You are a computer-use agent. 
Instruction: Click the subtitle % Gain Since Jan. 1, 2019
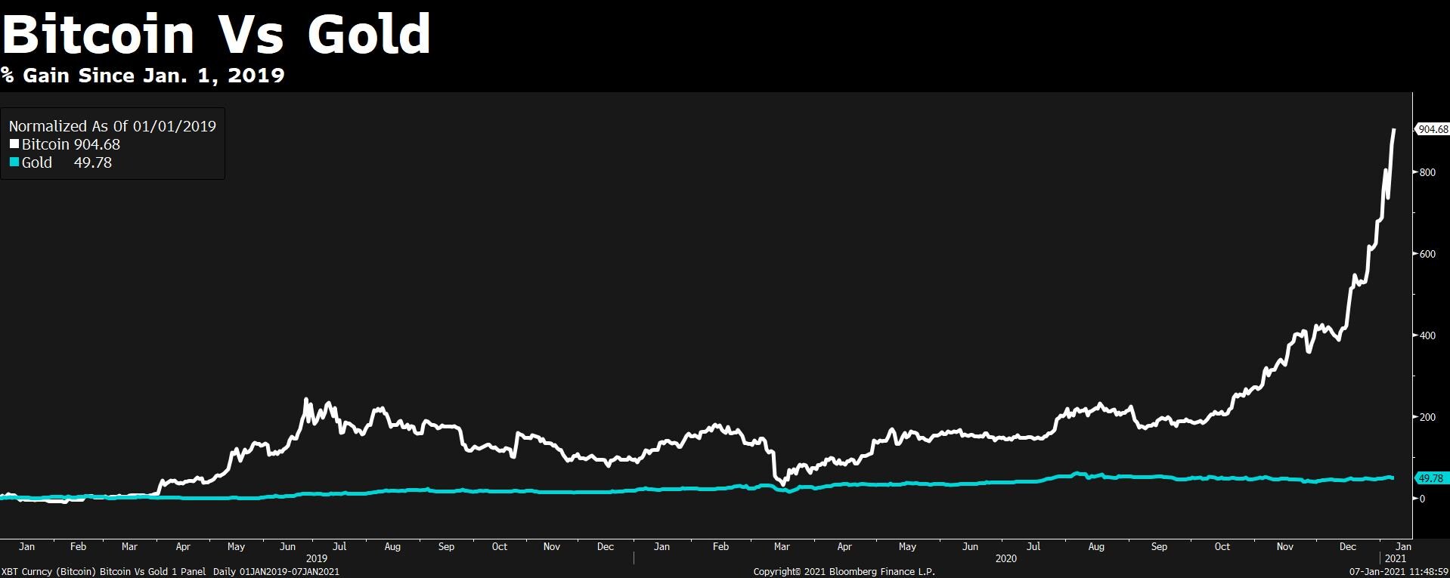[x=143, y=76]
